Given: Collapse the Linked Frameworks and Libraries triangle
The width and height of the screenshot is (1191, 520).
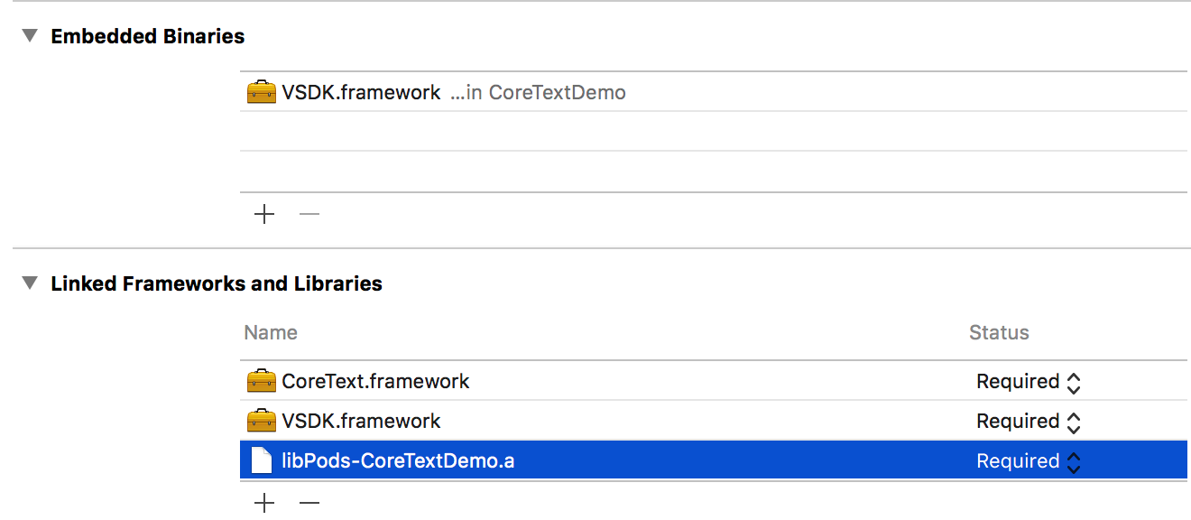Looking at the screenshot, I should coord(31,283).
